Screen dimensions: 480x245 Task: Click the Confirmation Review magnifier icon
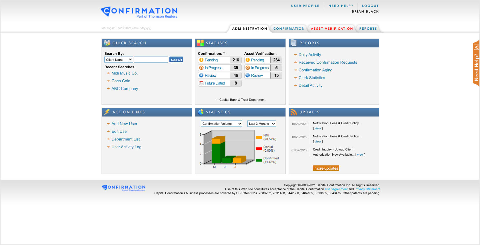coord(201,75)
